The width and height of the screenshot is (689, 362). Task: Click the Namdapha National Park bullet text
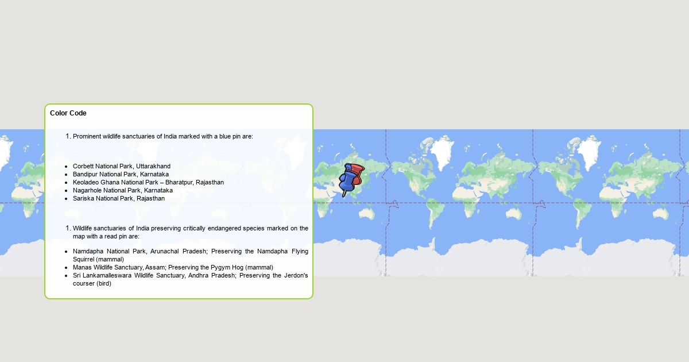tap(191, 255)
